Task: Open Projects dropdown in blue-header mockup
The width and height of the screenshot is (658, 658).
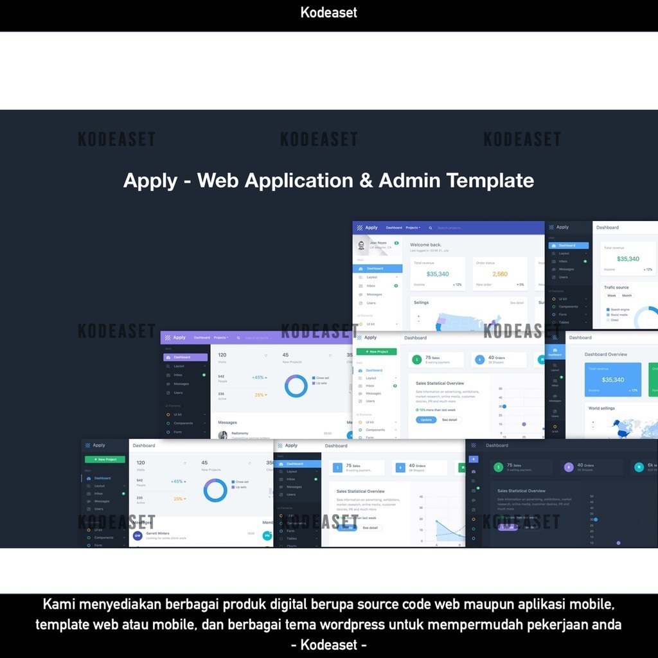Action: [413, 228]
